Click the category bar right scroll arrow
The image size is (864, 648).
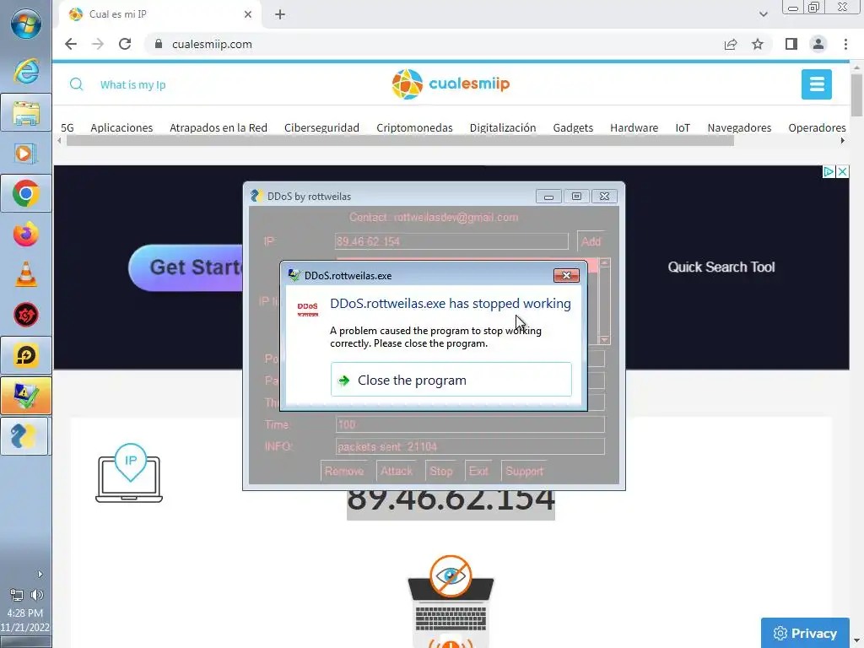[x=843, y=141]
